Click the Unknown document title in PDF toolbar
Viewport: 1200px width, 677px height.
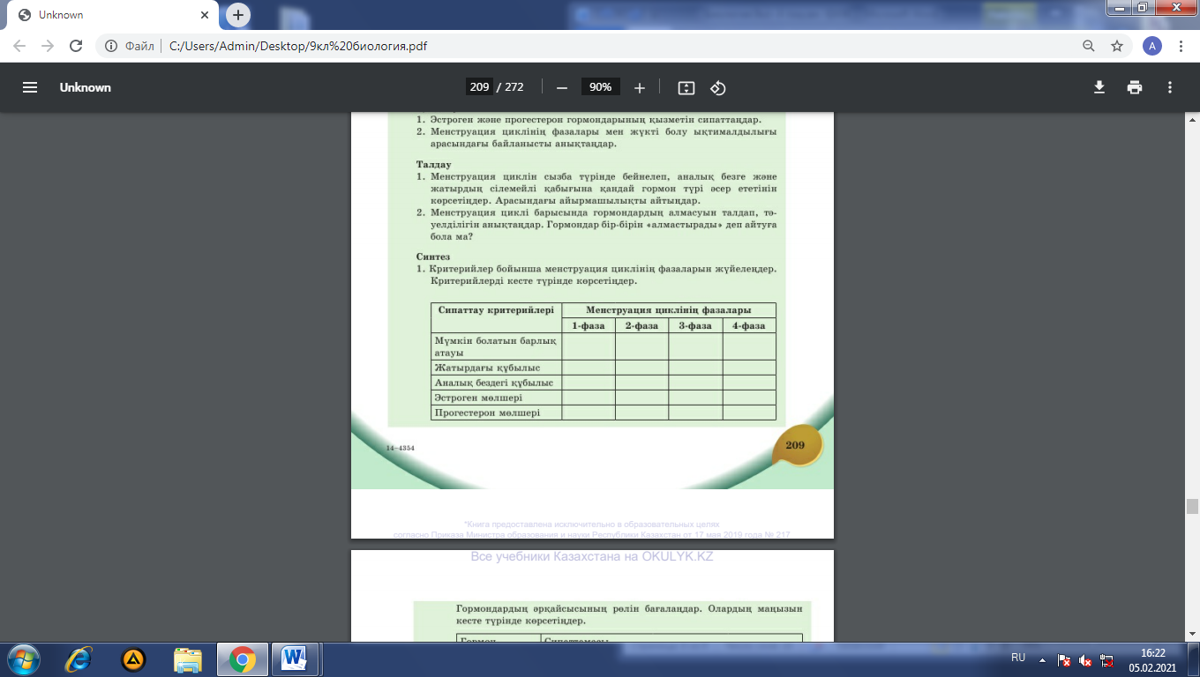tap(86, 87)
